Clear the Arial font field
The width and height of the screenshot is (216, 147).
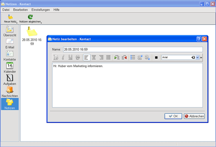point(193,57)
